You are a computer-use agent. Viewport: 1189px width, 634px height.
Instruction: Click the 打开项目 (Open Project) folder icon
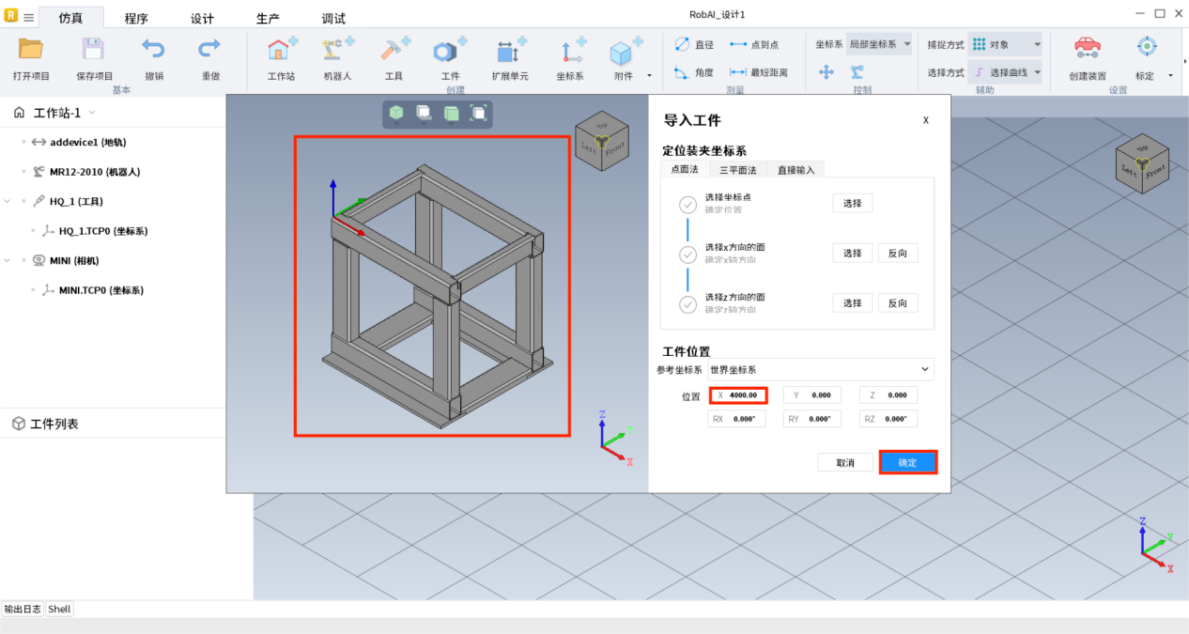(x=31, y=50)
